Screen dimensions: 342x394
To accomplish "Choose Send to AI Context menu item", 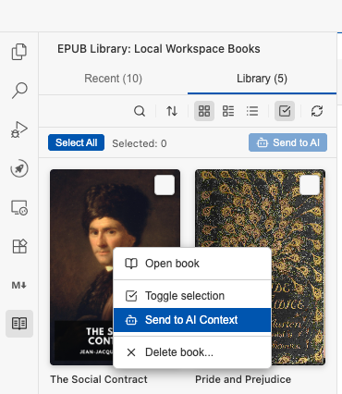I will pos(192,320).
